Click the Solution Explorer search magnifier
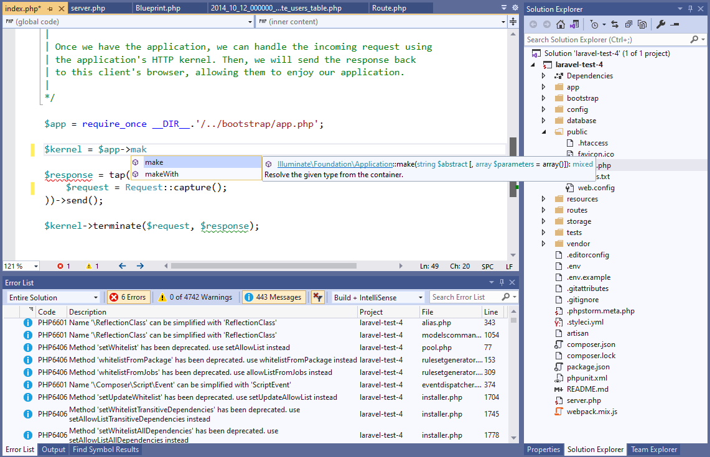 [x=694, y=40]
